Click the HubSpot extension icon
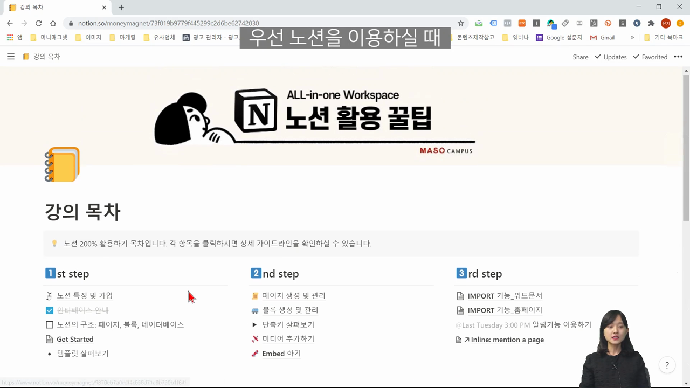690x388 pixels. coord(594,23)
